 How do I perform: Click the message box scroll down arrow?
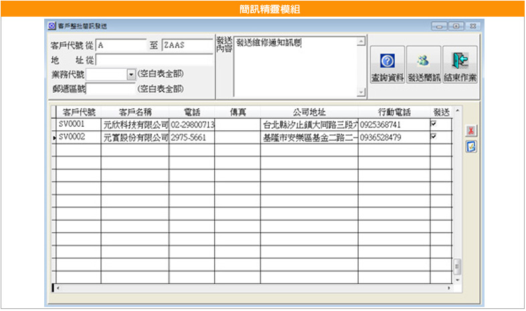point(361,93)
